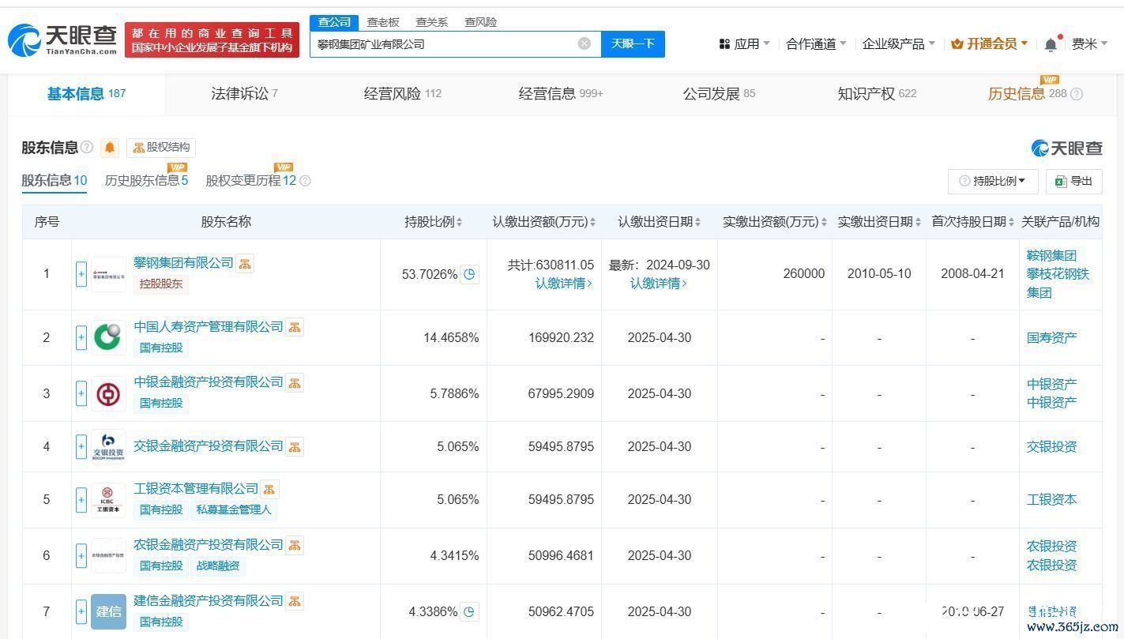Open equity structure icon for 建信金融资产投资有限公司

tap(295, 602)
